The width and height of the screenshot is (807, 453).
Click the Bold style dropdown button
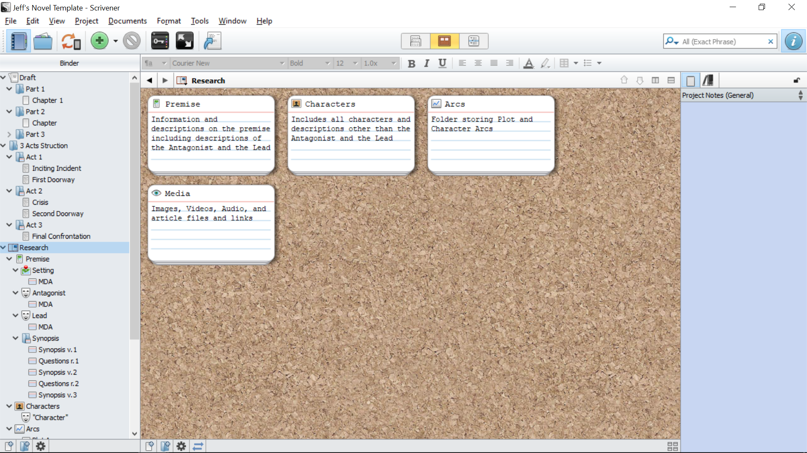327,63
